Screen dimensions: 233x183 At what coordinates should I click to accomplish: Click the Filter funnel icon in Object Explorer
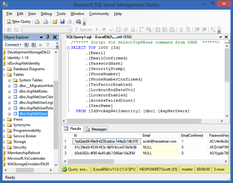tap(48, 45)
